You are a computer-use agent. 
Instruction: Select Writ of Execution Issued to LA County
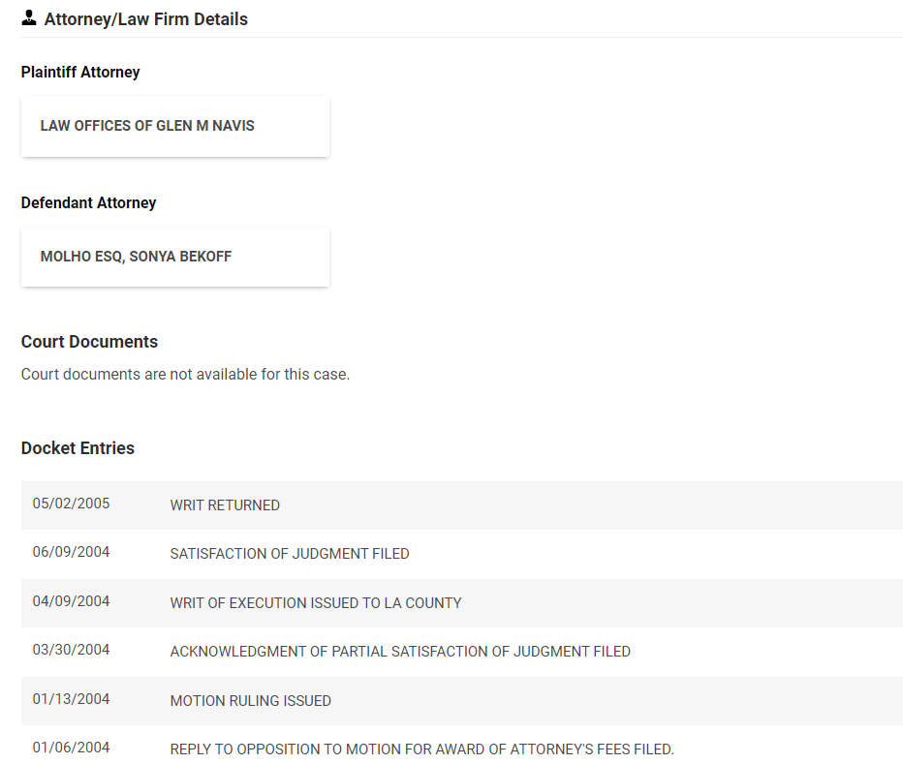(x=316, y=602)
